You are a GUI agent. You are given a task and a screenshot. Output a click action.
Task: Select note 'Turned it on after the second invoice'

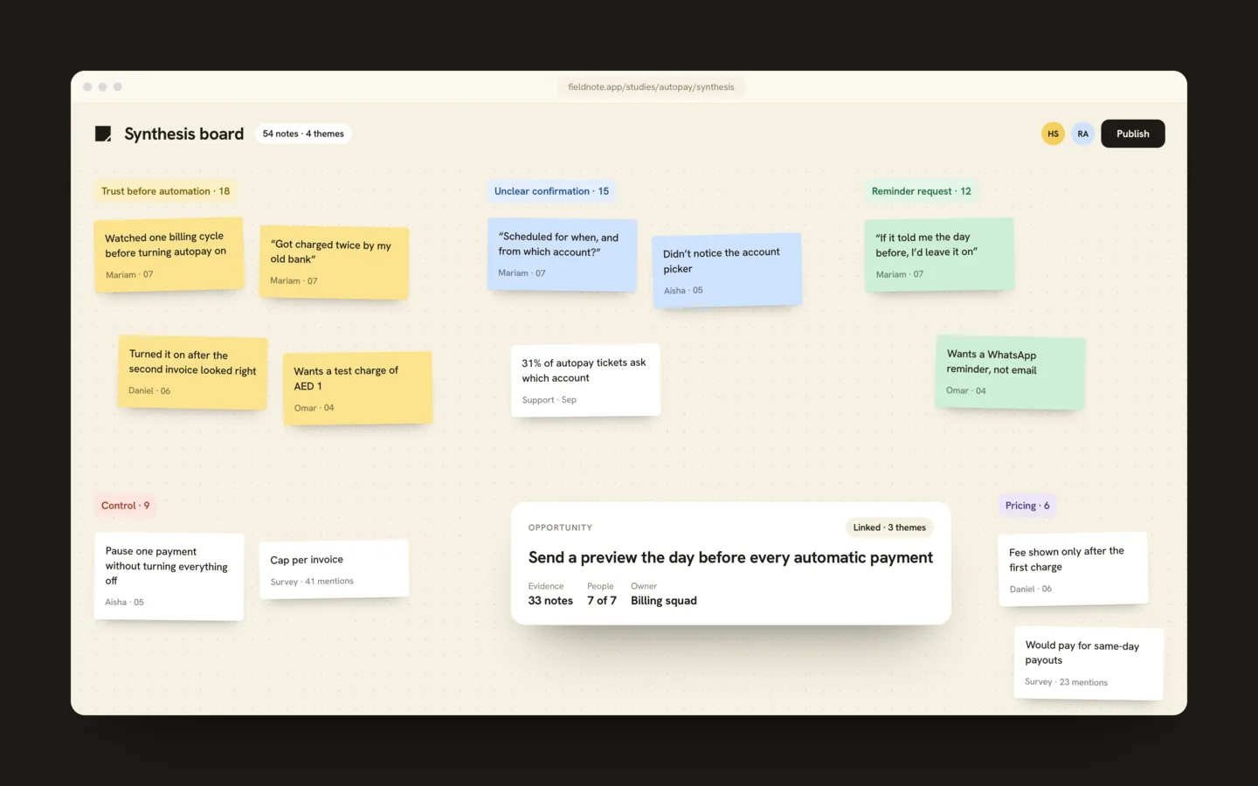pos(192,372)
